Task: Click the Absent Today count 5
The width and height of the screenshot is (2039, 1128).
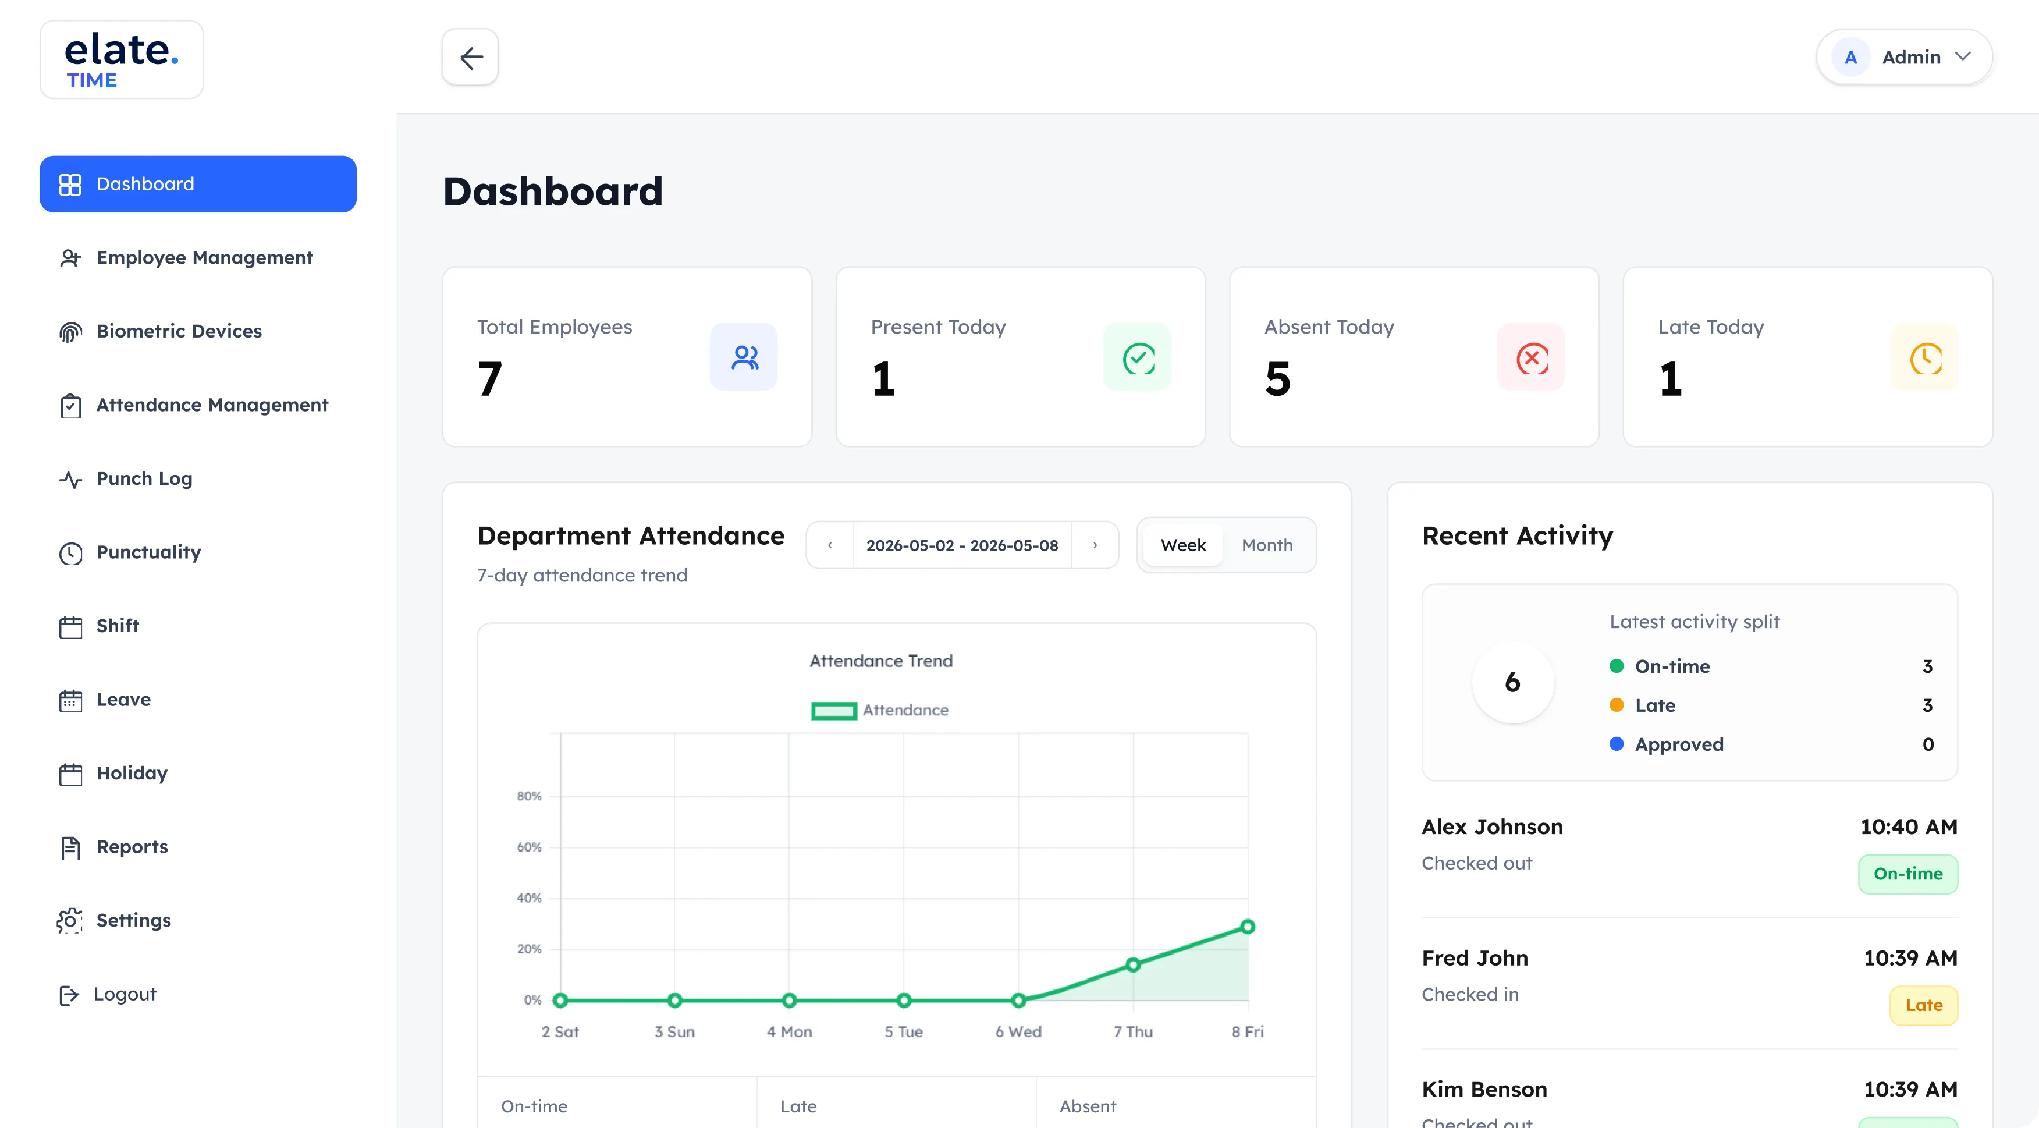Action: [x=1277, y=378]
